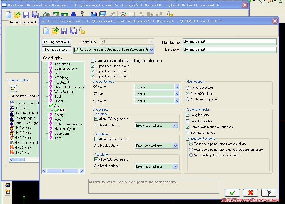Image resolution: width=285 pixels, height=204 pixels.
Task: Select Drill Block in component list
Action: tap(21, 108)
